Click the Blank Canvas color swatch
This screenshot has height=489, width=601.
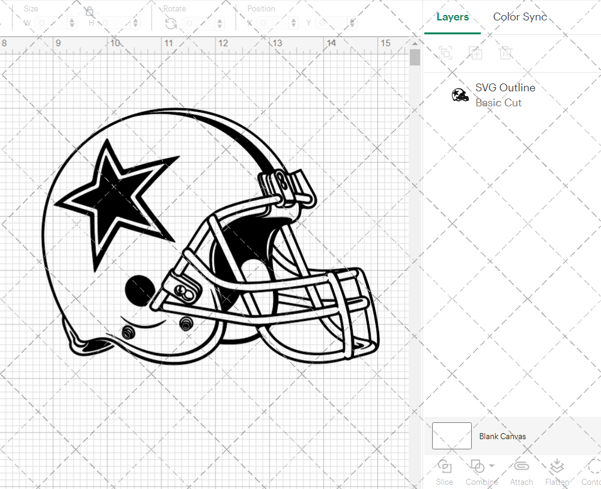[451, 436]
